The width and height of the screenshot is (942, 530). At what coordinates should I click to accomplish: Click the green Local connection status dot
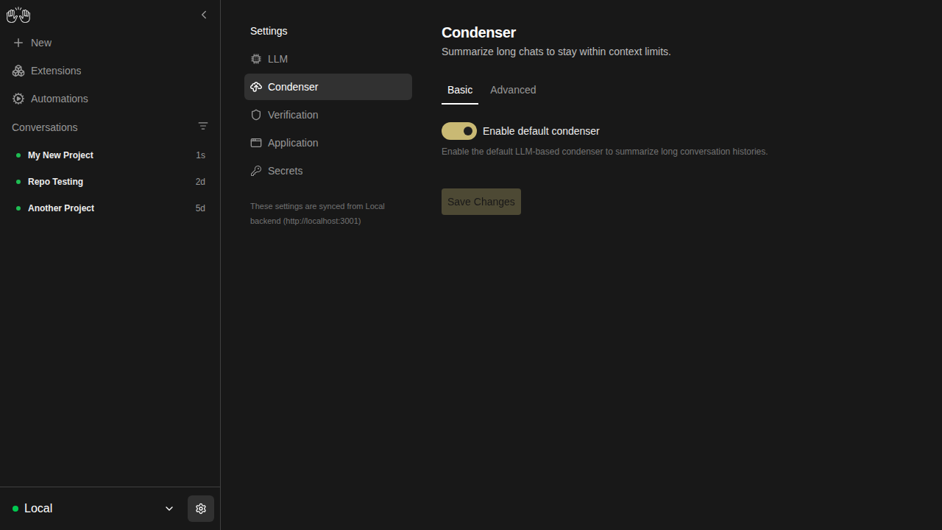[15, 509]
